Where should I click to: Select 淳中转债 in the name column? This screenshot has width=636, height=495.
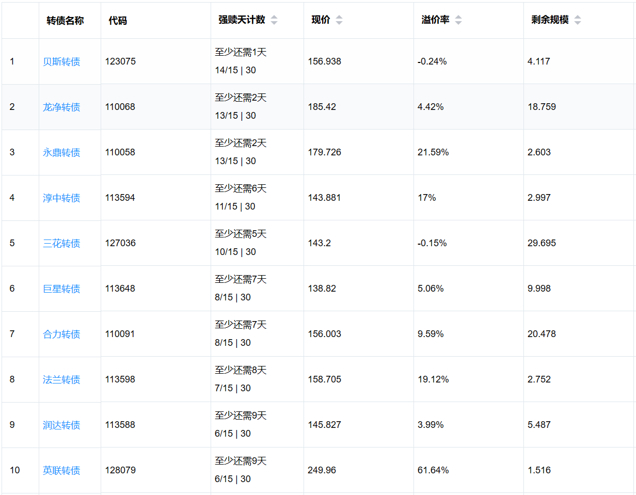coord(61,198)
